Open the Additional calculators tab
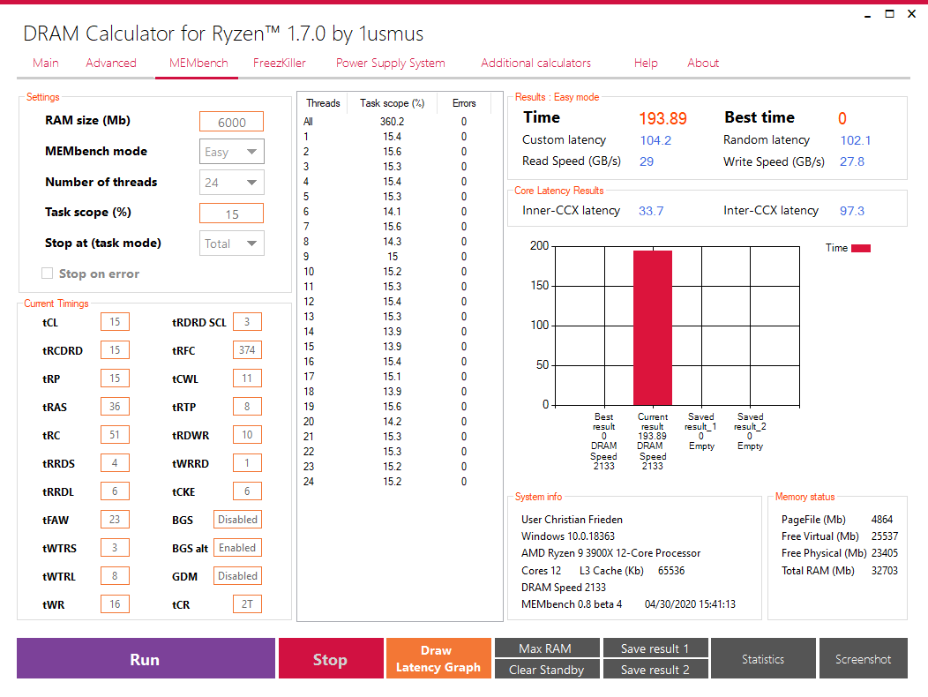This screenshot has width=928, height=697. coord(535,63)
